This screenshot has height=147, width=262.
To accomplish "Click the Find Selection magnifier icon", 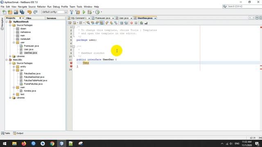I will (88, 23).
